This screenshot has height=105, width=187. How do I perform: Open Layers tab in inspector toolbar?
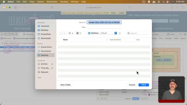(155, 34)
